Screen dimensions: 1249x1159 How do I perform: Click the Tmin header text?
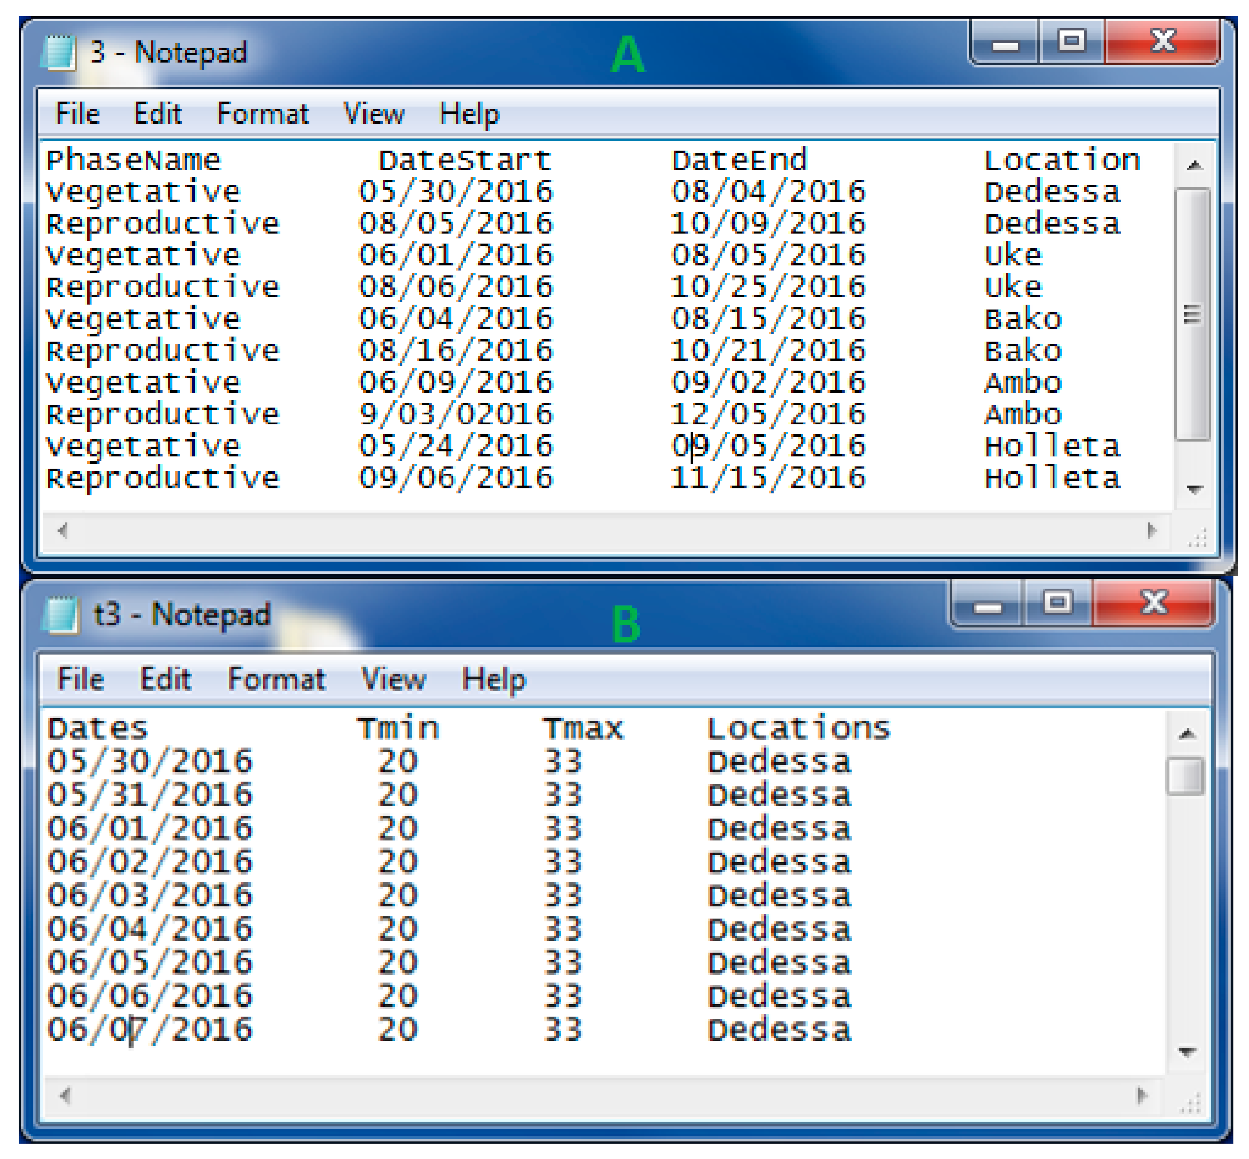[398, 728]
